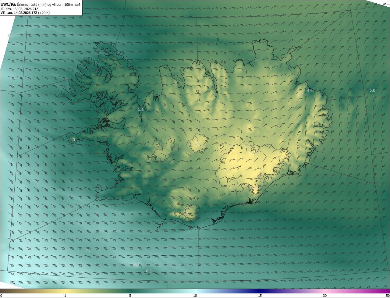Click the initialization time "IT: Fös. 13. 02. 2026 21Z"
Viewport: 390px width, 298px height.
pos(19,9)
